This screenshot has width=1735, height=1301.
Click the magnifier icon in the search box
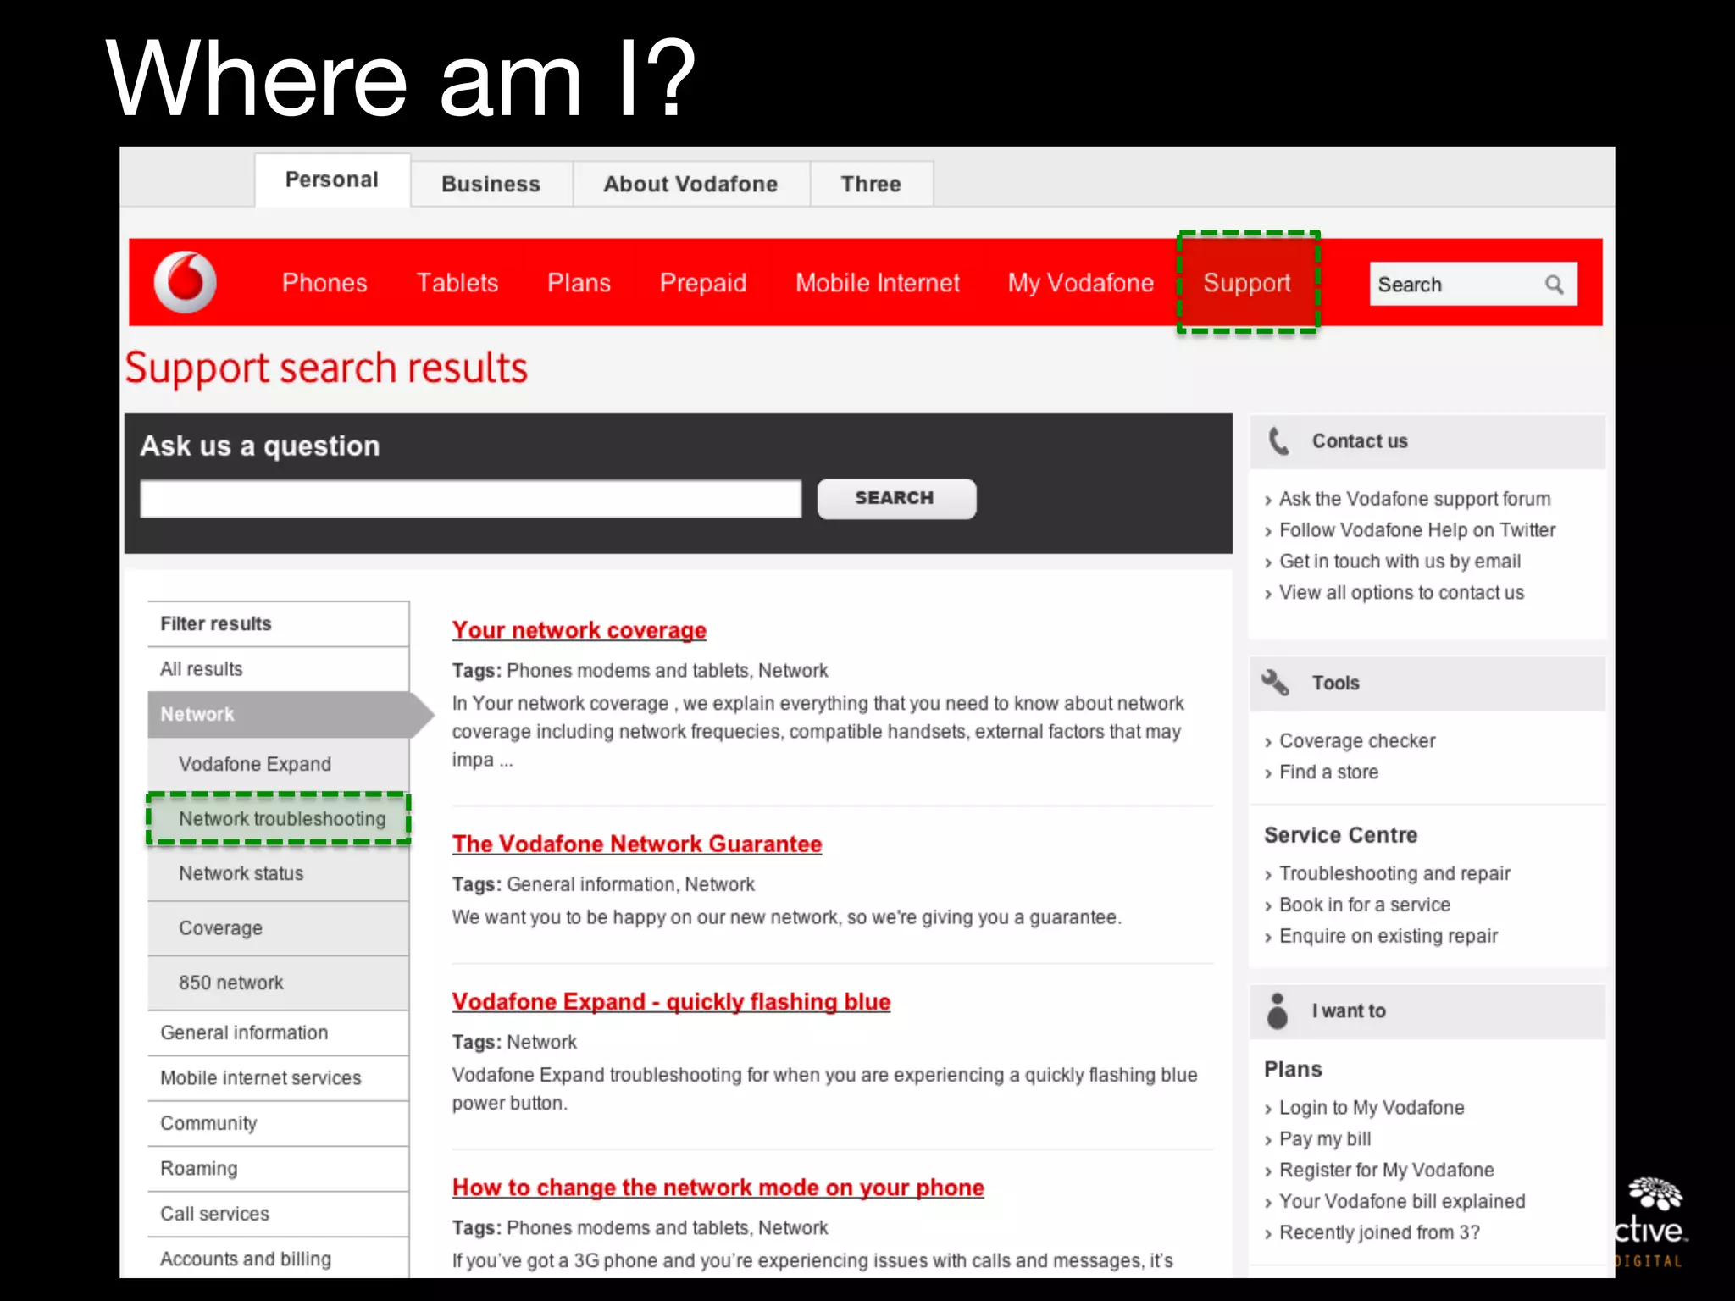point(1553,285)
